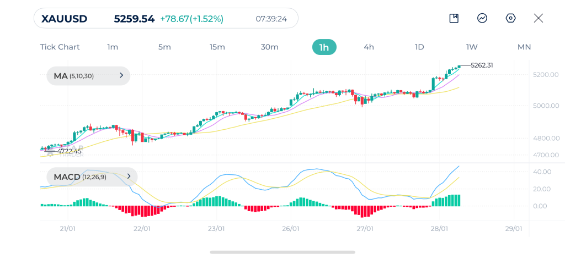Open the chart indicators line icon
This screenshot has height=259, width=565.
coord(482,18)
